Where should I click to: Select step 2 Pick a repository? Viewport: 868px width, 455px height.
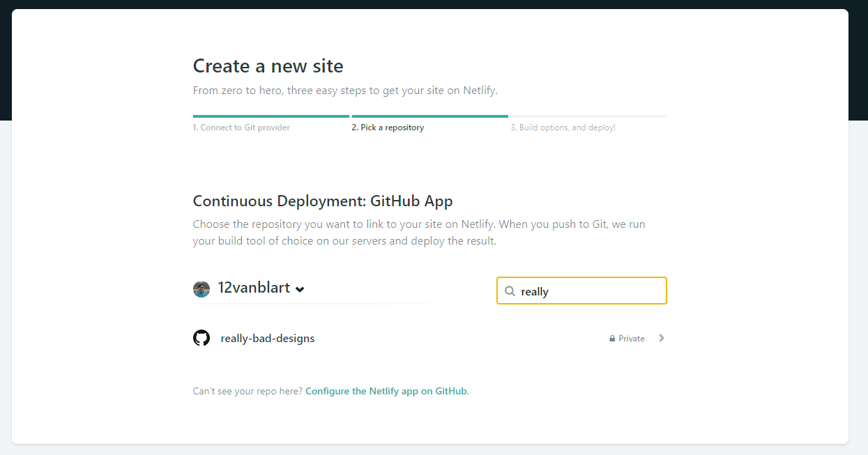tap(388, 128)
